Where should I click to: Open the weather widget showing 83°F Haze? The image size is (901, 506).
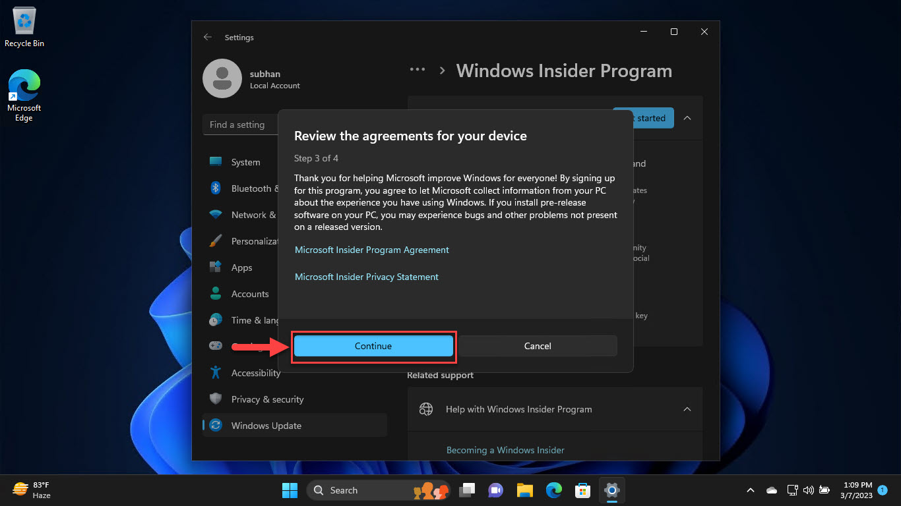[33, 490]
